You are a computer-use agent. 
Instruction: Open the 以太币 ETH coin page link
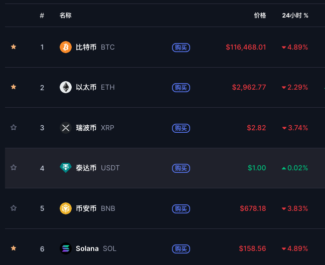pos(95,87)
